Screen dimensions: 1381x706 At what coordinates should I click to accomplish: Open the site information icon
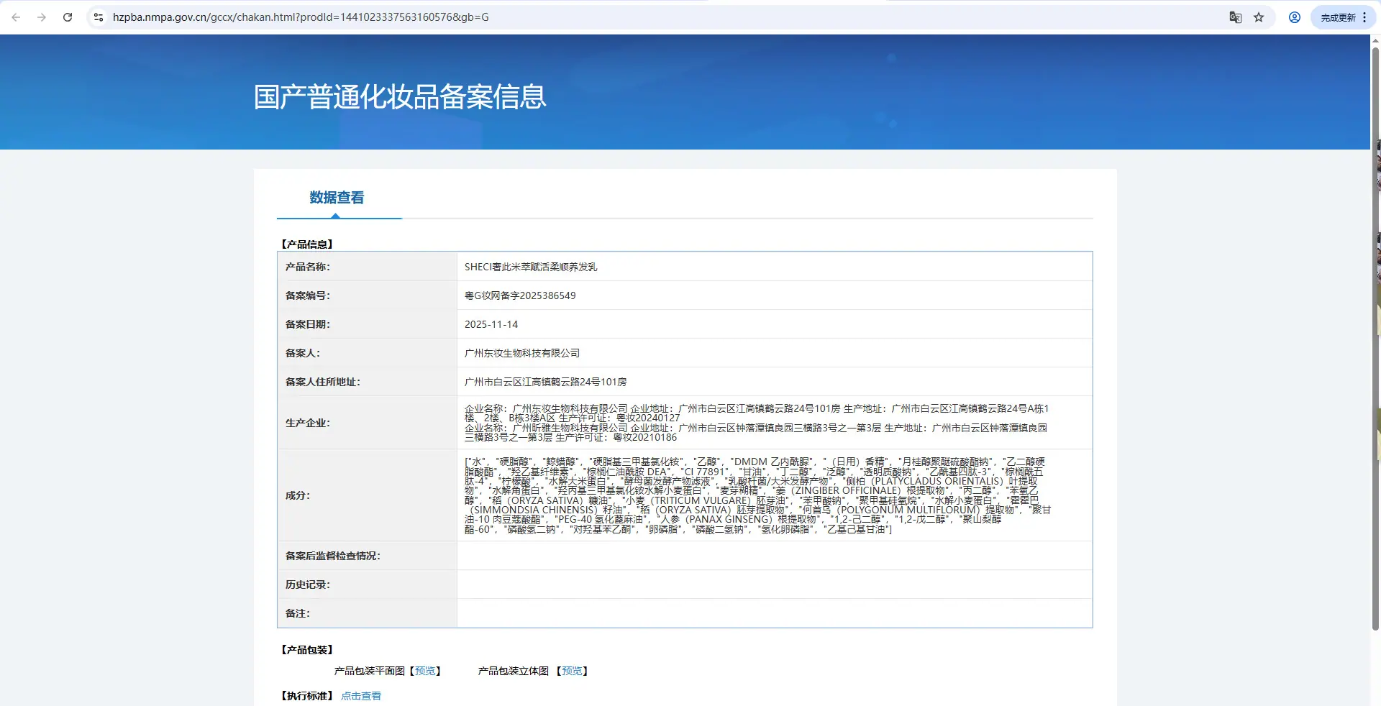click(99, 17)
